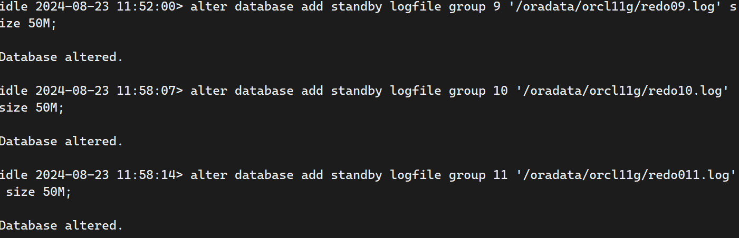Click "standby" in the group 10 command
Screen dimensions: 739x238
point(357,91)
